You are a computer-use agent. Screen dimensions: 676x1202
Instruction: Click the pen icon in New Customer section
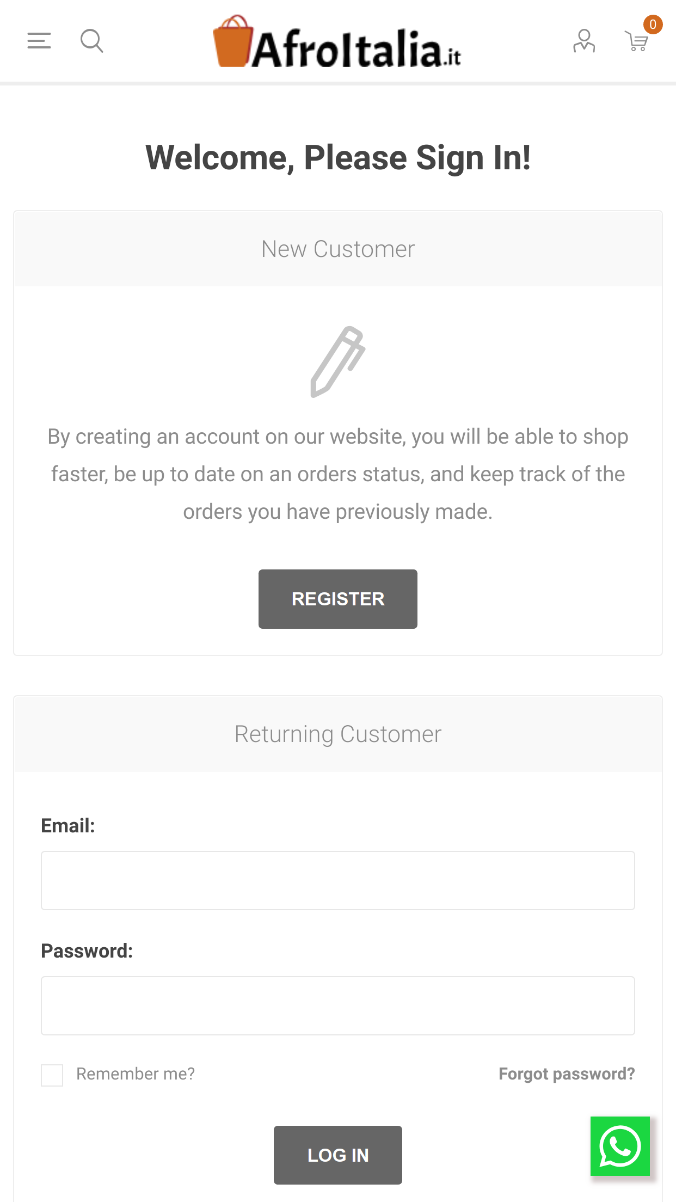(x=338, y=362)
